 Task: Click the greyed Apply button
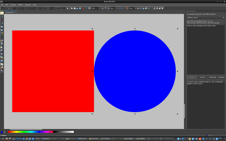(x=192, y=77)
